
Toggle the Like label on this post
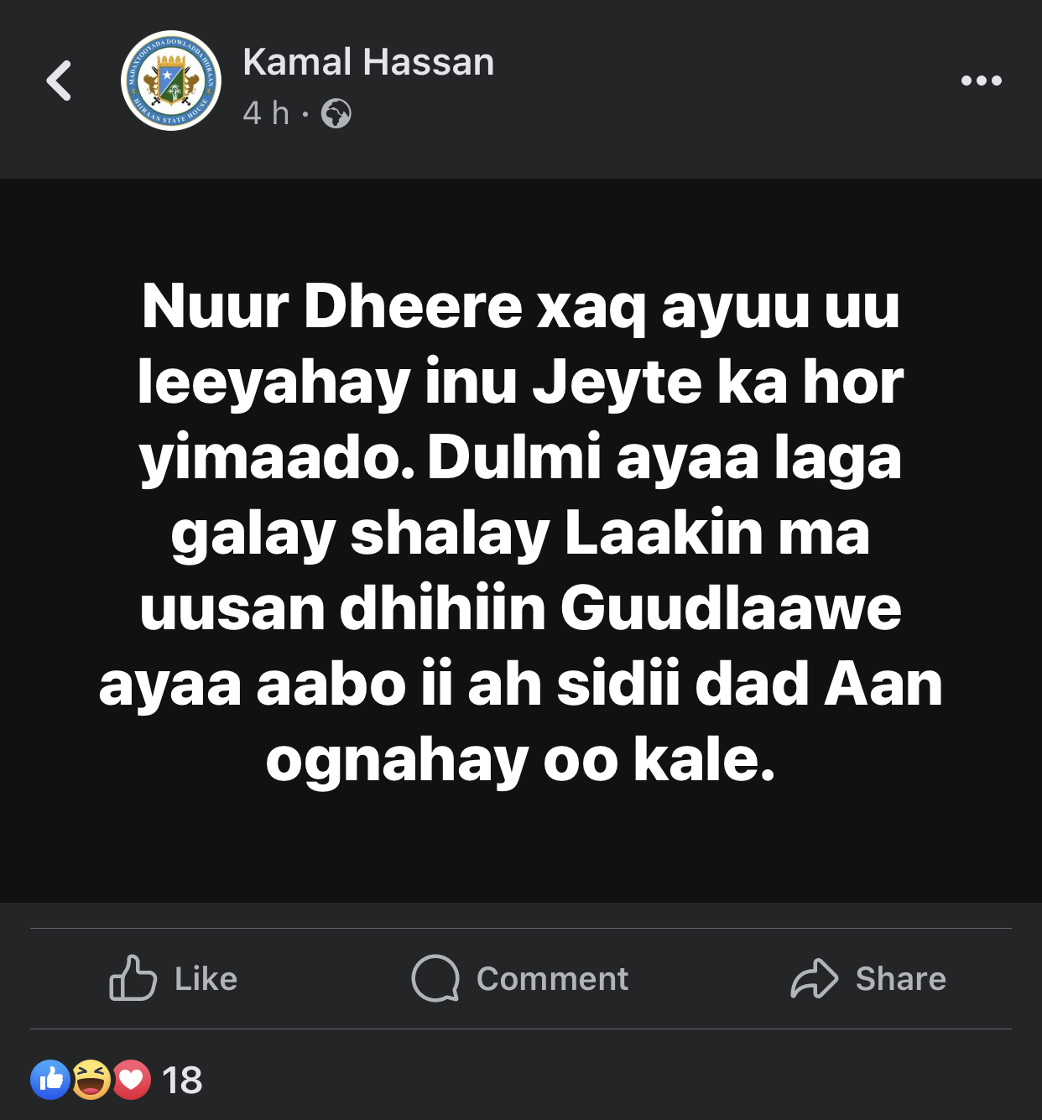pos(206,979)
